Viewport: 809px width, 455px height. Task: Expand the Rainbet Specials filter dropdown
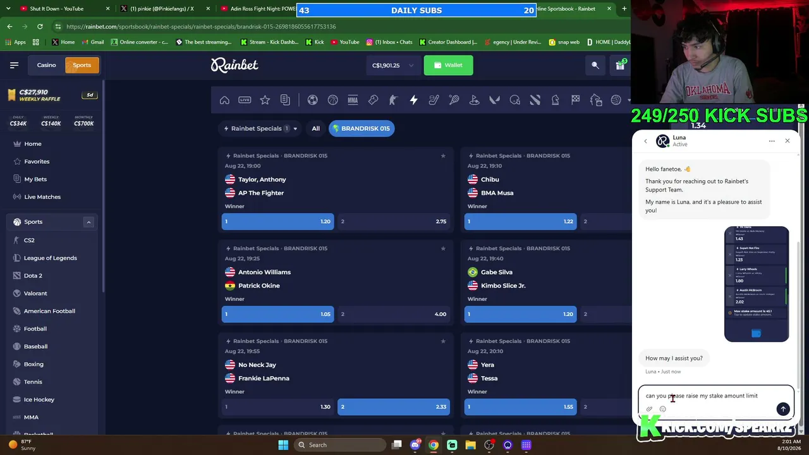260,128
